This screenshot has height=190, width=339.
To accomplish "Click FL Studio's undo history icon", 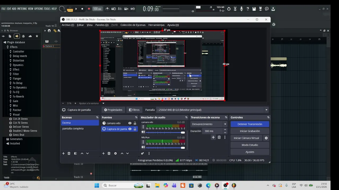I will [229, 9].
